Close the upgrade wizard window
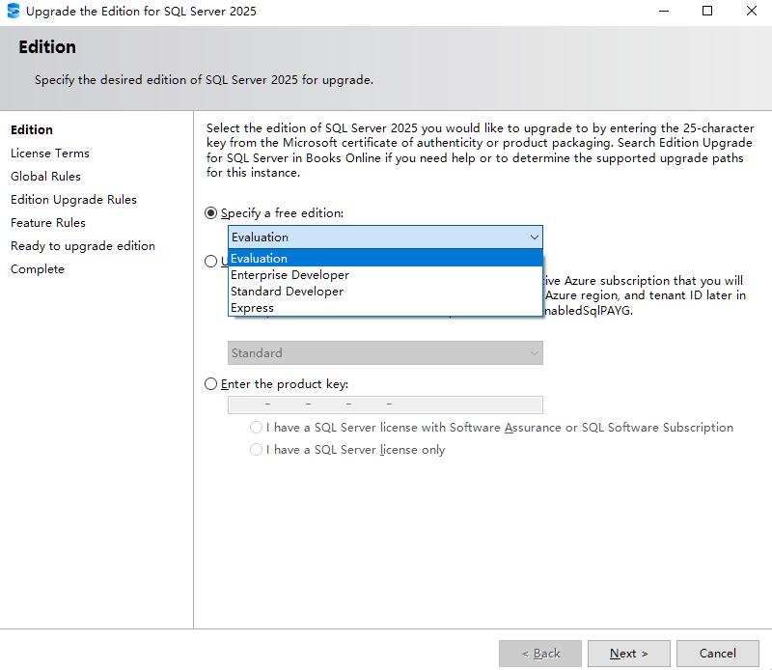Viewport: 772px width, 670px height. (x=751, y=11)
